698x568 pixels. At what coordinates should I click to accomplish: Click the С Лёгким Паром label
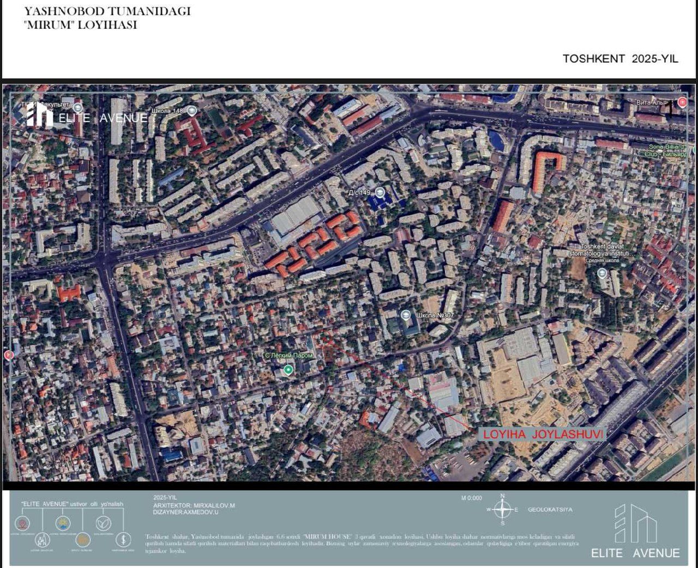[289, 356]
